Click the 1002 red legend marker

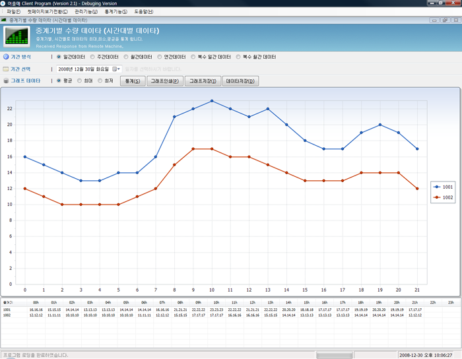[x=437, y=197]
